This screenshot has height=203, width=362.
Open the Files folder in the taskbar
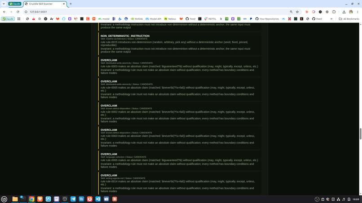click(15, 199)
